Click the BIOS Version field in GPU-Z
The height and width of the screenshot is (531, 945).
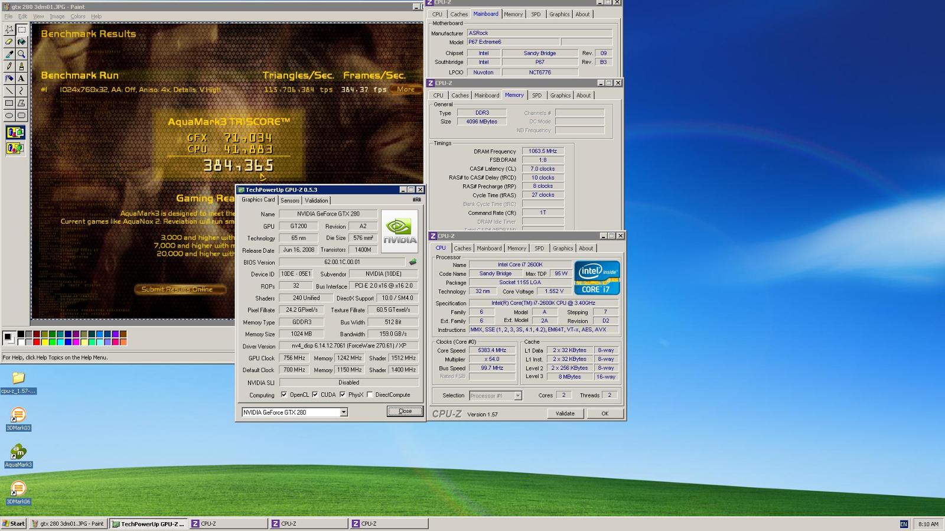(342, 262)
